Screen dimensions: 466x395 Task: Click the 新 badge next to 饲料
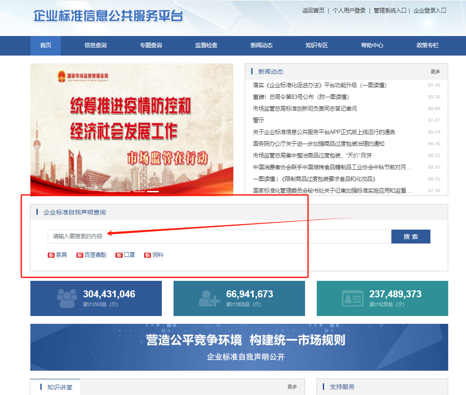(147, 255)
